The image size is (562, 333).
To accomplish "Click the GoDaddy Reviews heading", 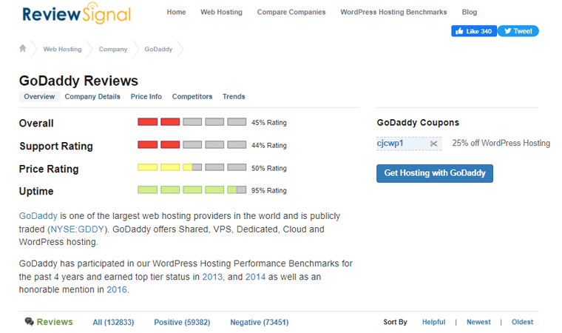I will coord(78,81).
